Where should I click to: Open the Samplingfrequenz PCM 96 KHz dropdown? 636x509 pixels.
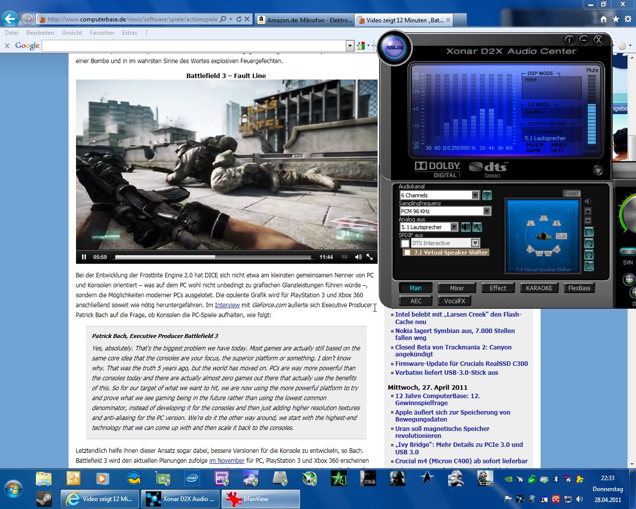(x=487, y=211)
